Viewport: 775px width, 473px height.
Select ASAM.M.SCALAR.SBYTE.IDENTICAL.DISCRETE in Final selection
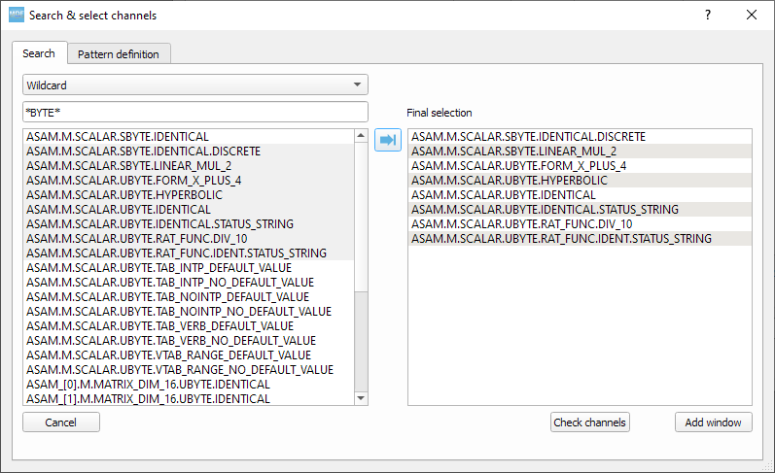(580, 136)
